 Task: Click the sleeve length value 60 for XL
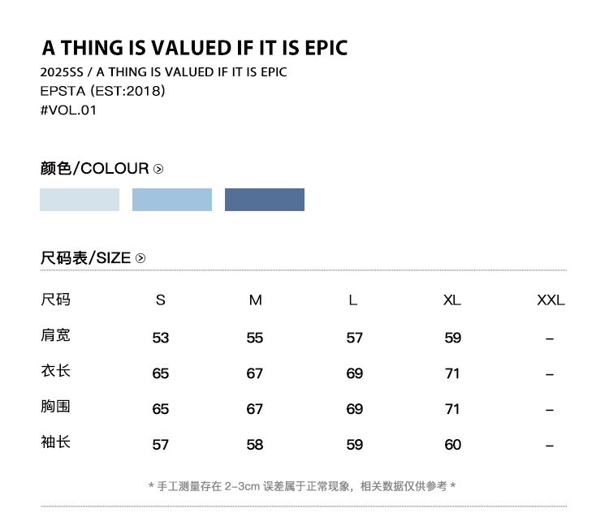[452, 445]
